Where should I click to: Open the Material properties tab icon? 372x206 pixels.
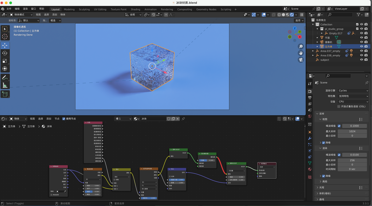pyautogui.click(x=310, y=169)
